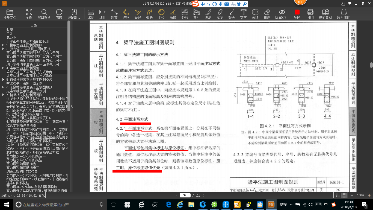
Task: Select the 画笔 pen tool
Action: tap(208, 14)
